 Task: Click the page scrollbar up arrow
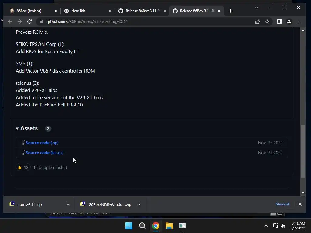pos(303,30)
